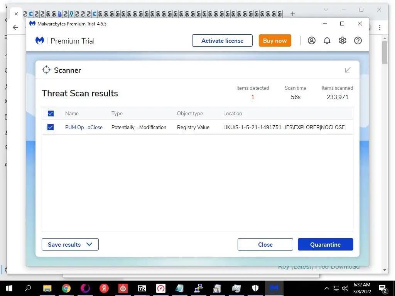Open the Windows Security shield in taskbar
Viewport: 395px width, 296px height.
click(x=255, y=288)
